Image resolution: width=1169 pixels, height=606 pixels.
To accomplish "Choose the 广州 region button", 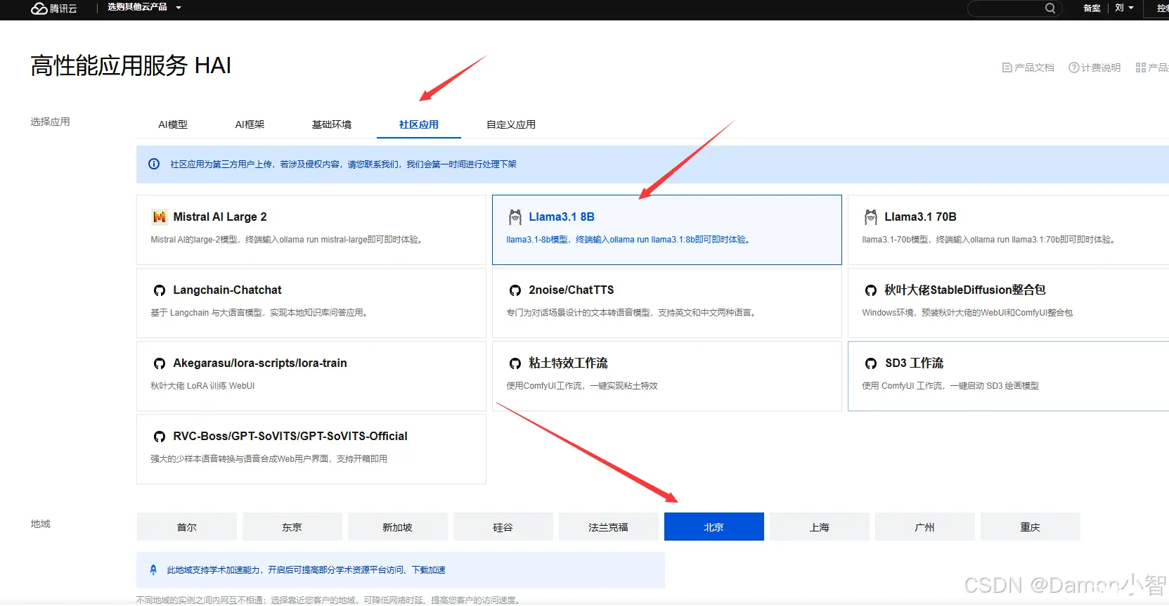I will pos(925,527).
